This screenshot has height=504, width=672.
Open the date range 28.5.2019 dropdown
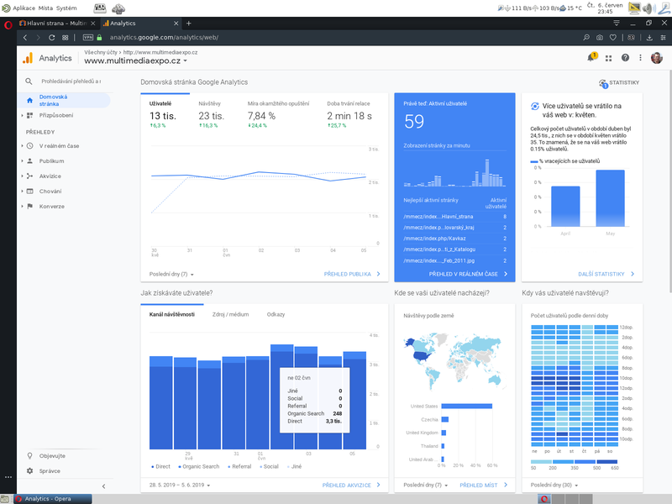177,486
